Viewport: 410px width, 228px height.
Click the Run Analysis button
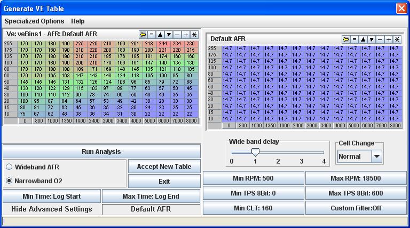pyautogui.click(x=101, y=151)
